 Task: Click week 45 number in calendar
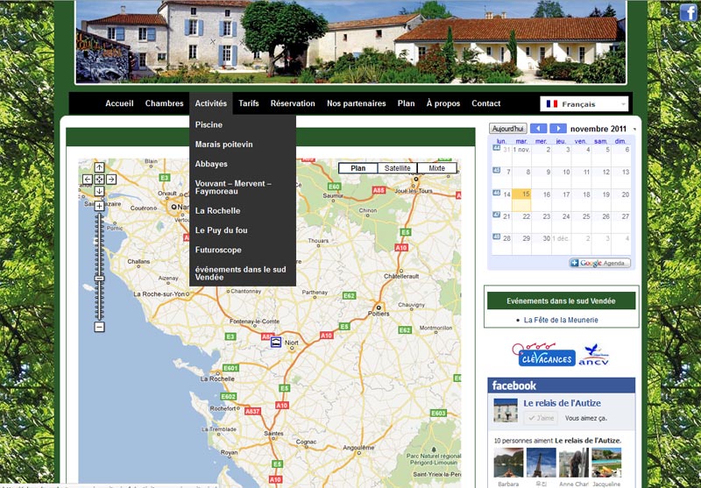(x=496, y=170)
